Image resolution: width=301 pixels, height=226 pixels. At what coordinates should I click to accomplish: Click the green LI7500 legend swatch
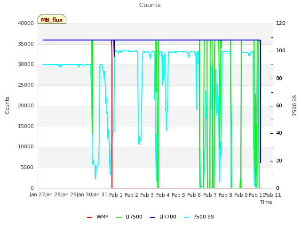click(x=119, y=218)
